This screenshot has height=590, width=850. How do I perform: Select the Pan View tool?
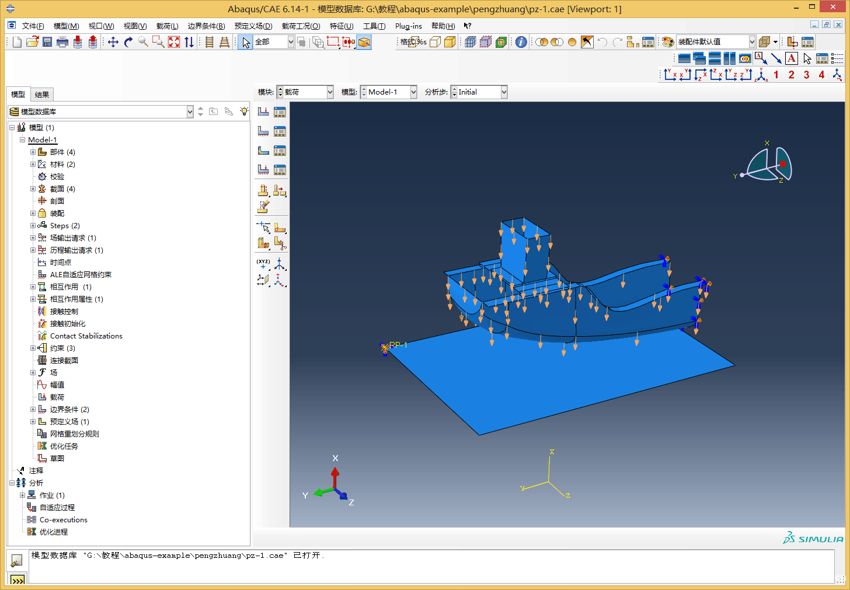pos(113,42)
